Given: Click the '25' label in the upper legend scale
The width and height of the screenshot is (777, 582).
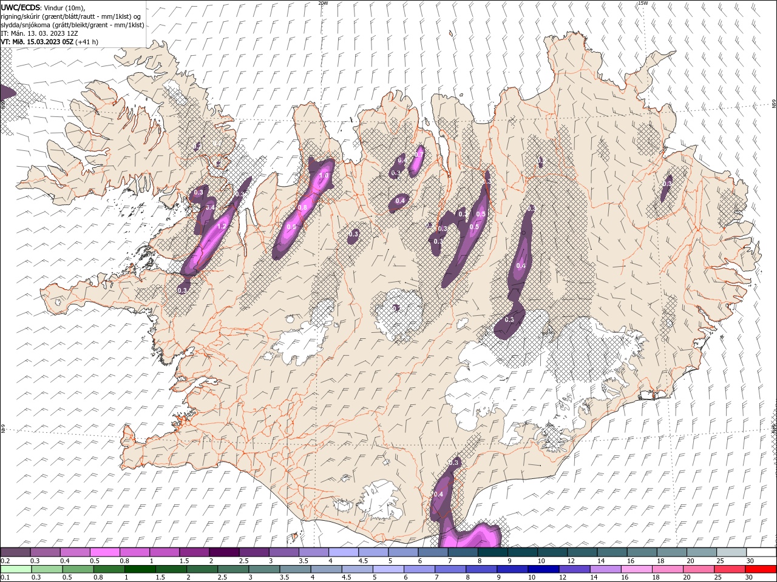Looking at the screenshot, I should pyautogui.click(x=720, y=561).
